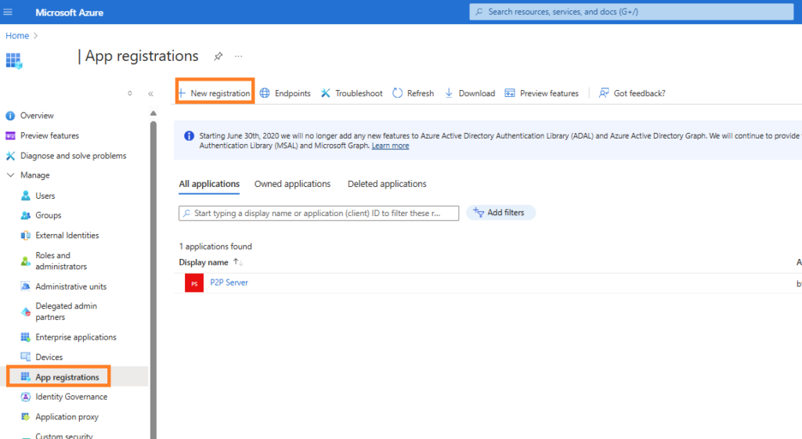
Task: Click the Users person icon
Action: tap(26, 196)
